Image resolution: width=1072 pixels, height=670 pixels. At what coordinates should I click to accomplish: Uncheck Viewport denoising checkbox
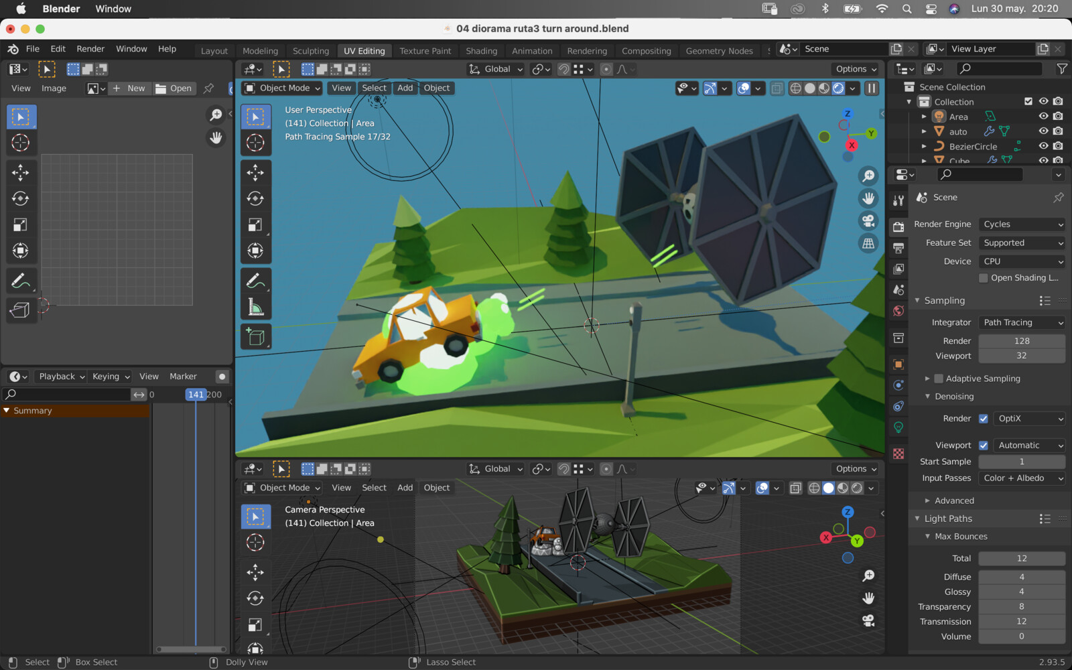(x=984, y=446)
